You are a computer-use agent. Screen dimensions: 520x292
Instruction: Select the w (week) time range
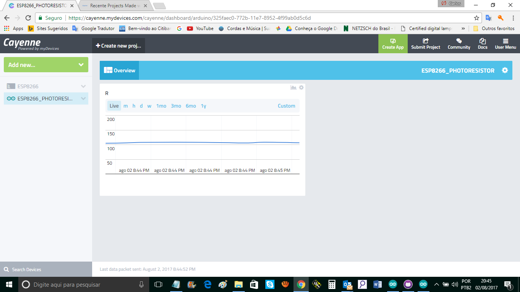pos(150,106)
